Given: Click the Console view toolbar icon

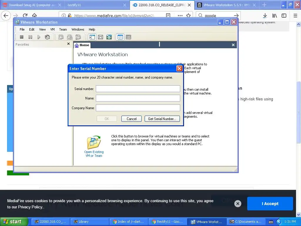Looking at the screenshot, I should 128,37.
